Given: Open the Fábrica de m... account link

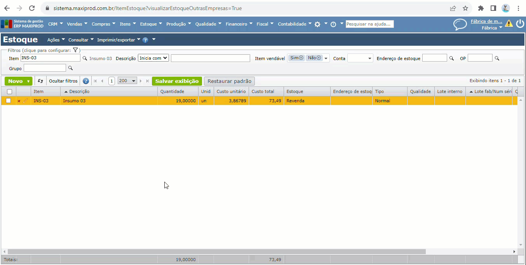Looking at the screenshot, I should pyautogui.click(x=486, y=22).
